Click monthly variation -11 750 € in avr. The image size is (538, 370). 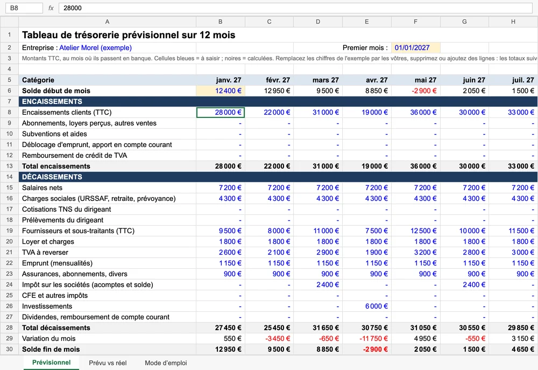tap(367, 339)
